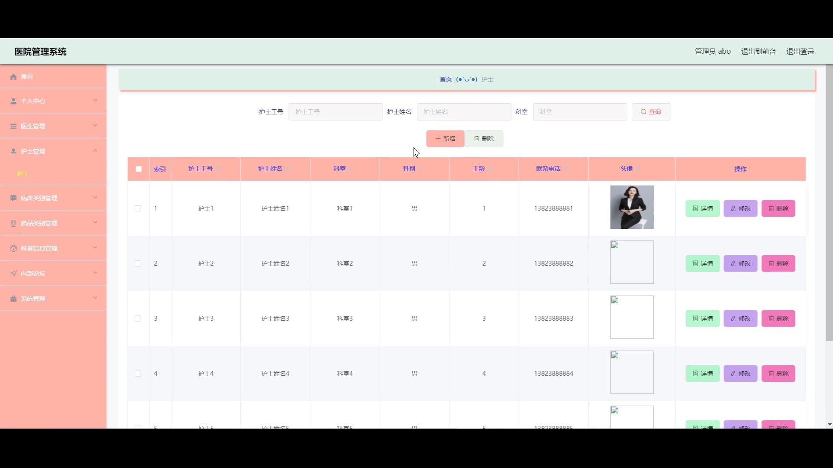The width and height of the screenshot is (833, 468).
Task: Click the bed icon beside 病床类别管理
Action: pos(13,198)
